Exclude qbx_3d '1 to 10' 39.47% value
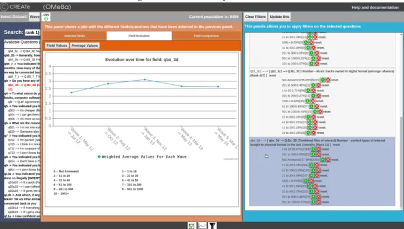This screenshot has height=229, width=404. pos(319,149)
